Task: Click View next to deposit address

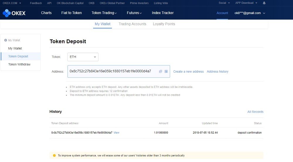Action: point(116,133)
